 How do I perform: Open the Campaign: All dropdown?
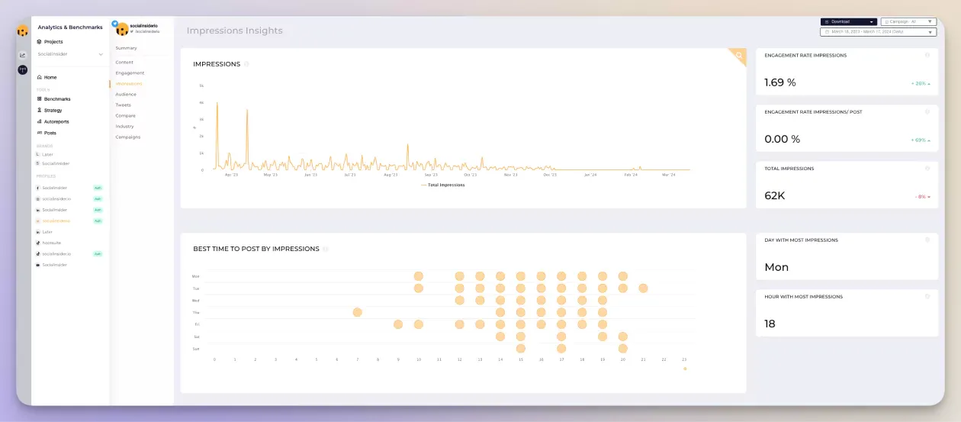(908, 22)
